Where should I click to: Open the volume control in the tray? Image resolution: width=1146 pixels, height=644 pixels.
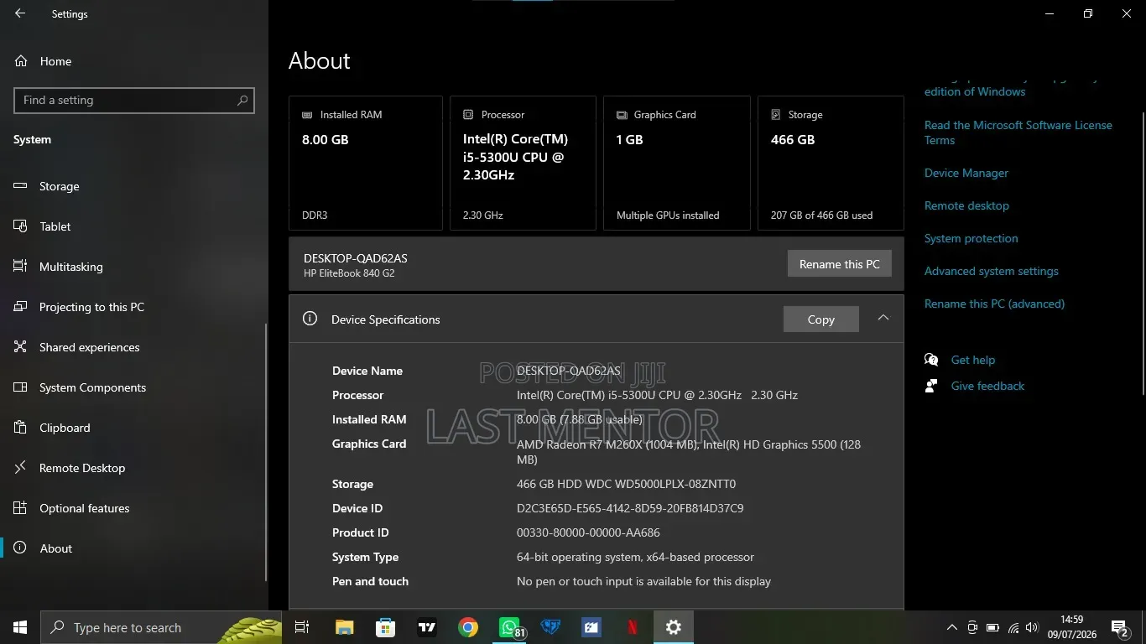[1032, 627]
